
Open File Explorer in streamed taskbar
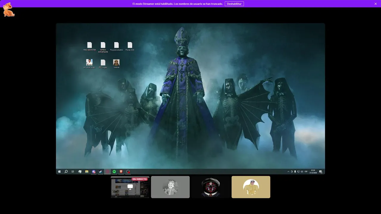click(x=87, y=171)
